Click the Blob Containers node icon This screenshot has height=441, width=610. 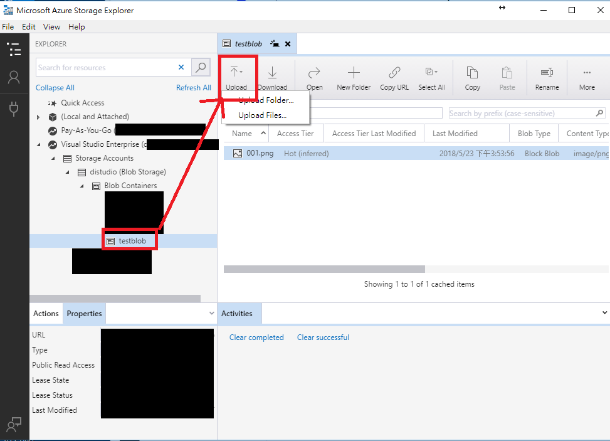[x=96, y=186]
